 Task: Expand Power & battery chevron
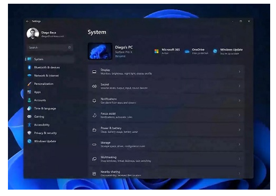click(x=239, y=130)
